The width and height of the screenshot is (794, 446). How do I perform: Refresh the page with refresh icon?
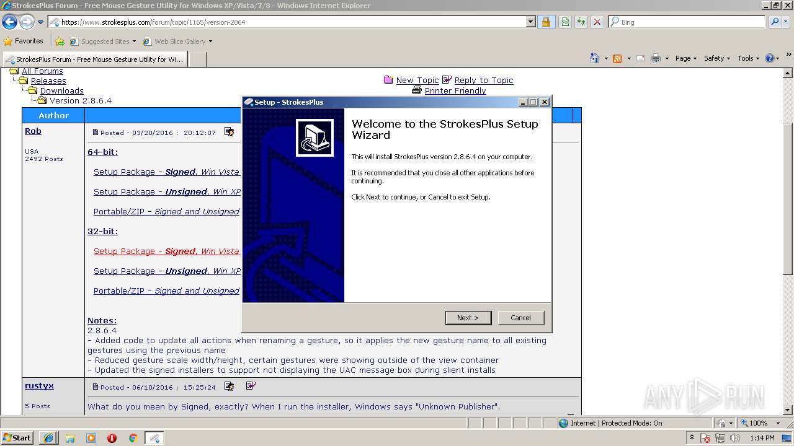581,22
